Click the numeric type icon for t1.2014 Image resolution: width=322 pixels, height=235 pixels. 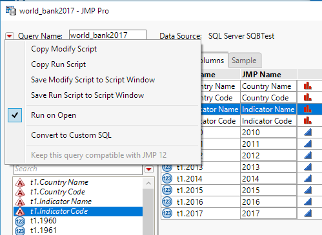pyautogui.click(x=167, y=178)
